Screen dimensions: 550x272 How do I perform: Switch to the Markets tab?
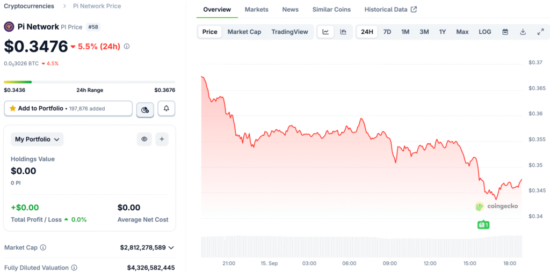pyautogui.click(x=256, y=10)
